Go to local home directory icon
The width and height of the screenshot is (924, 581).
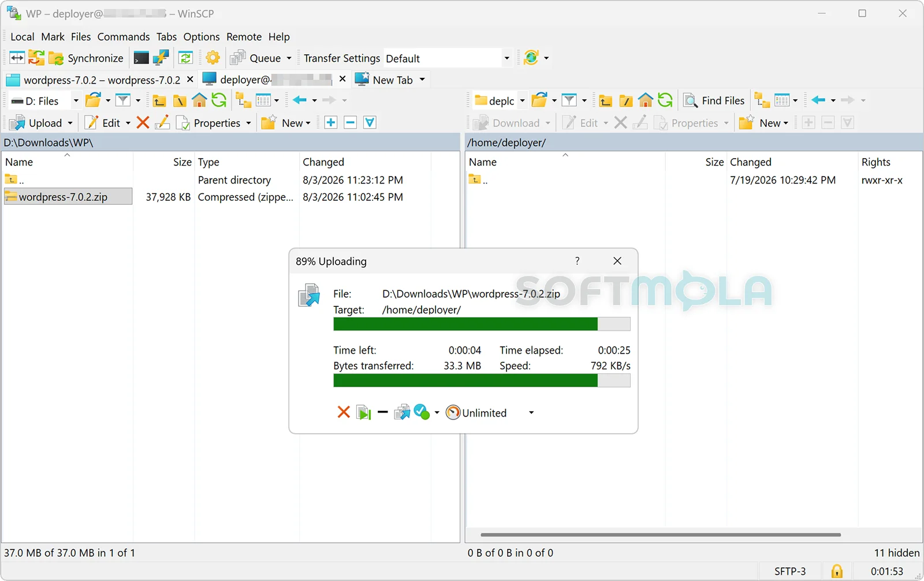click(199, 100)
